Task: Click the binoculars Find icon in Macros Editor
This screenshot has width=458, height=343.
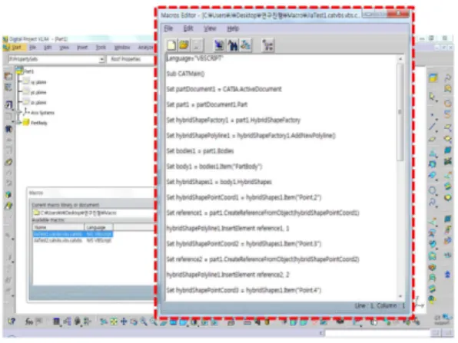Action: (233, 45)
